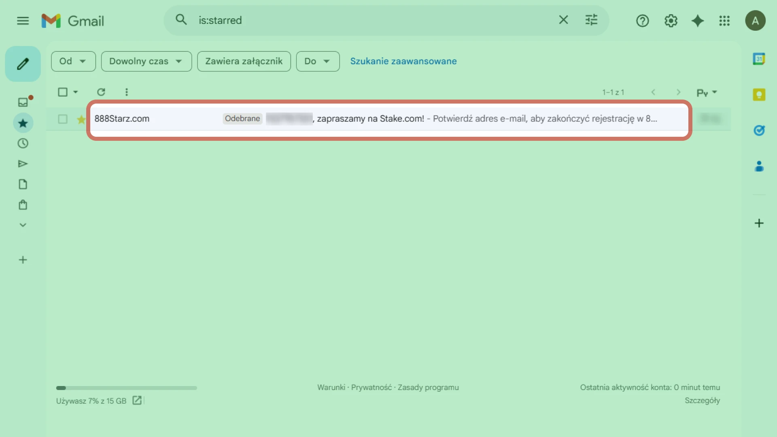The width and height of the screenshot is (777, 437).
Task: Open the 'Dowolny czas' date filter dropdown
Action: click(146, 61)
